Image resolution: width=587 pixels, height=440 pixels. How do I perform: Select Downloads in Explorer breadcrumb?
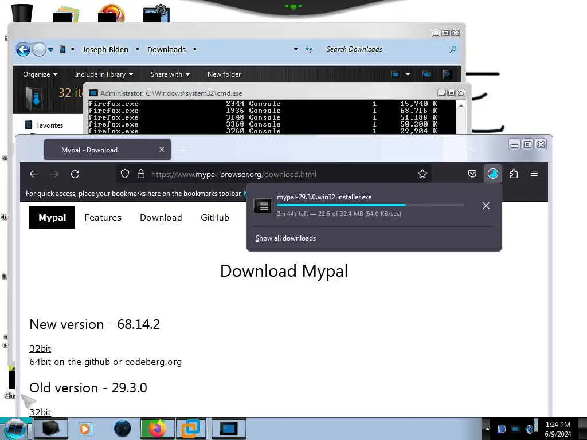click(x=166, y=49)
